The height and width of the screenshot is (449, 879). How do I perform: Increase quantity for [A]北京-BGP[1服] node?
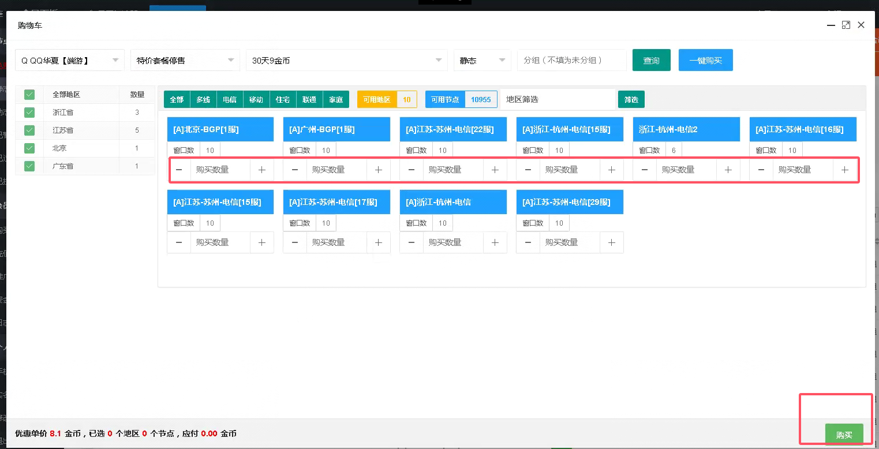262,170
